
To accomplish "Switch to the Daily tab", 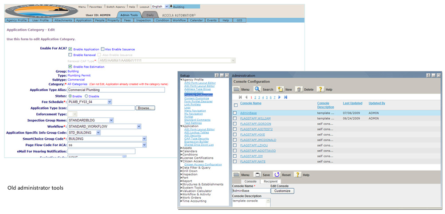I will pyautogui.click(x=150, y=15).
